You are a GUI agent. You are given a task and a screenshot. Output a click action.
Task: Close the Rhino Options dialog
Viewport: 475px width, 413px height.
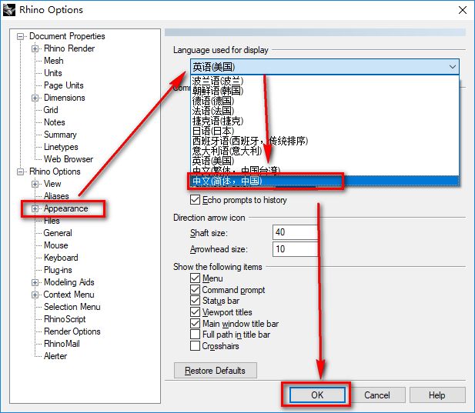click(x=460, y=10)
